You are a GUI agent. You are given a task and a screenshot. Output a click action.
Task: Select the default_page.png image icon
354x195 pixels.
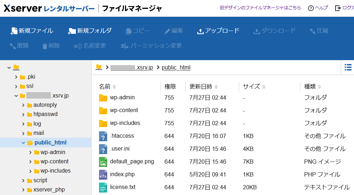(103, 162)
